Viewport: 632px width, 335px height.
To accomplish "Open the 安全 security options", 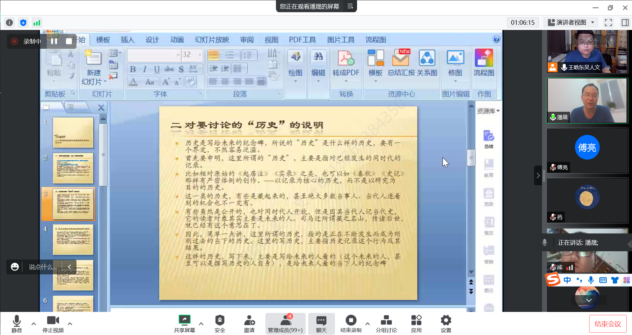I will pyautogui.click(x=220, y=323).
